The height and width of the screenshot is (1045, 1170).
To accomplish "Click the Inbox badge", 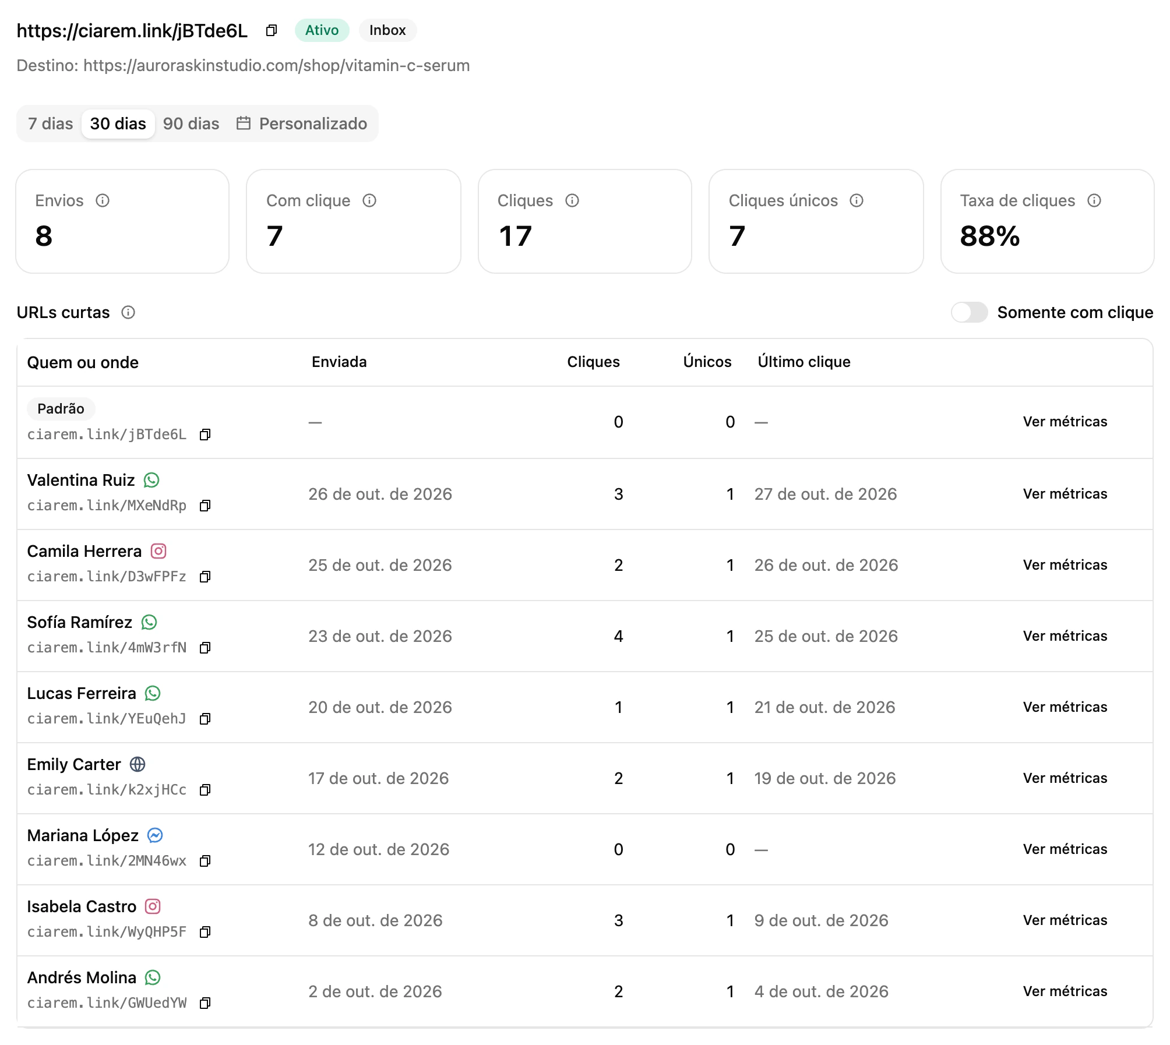I will pyautogui.click(x=387, y=30).
